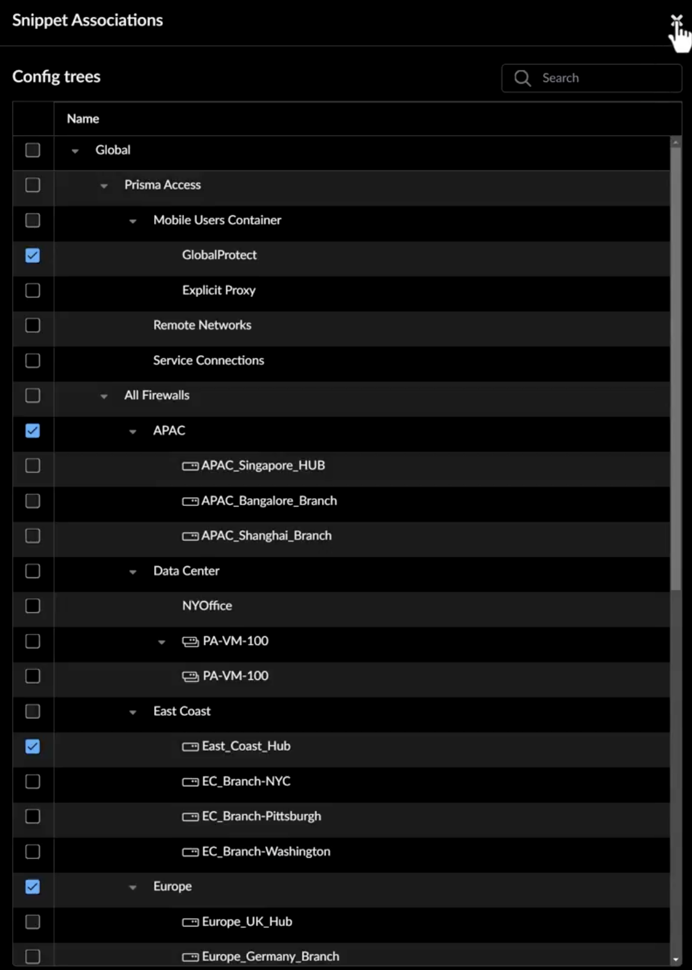Collapse the Data Center folder arrow
Image resolution: width=692 pixels, height=970 pixels.
pos(133,572)
